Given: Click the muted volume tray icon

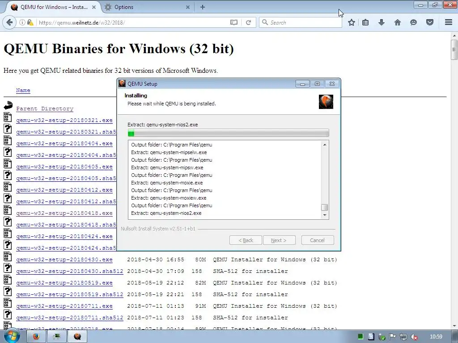Looking at the screenshot, I should 414,337.
